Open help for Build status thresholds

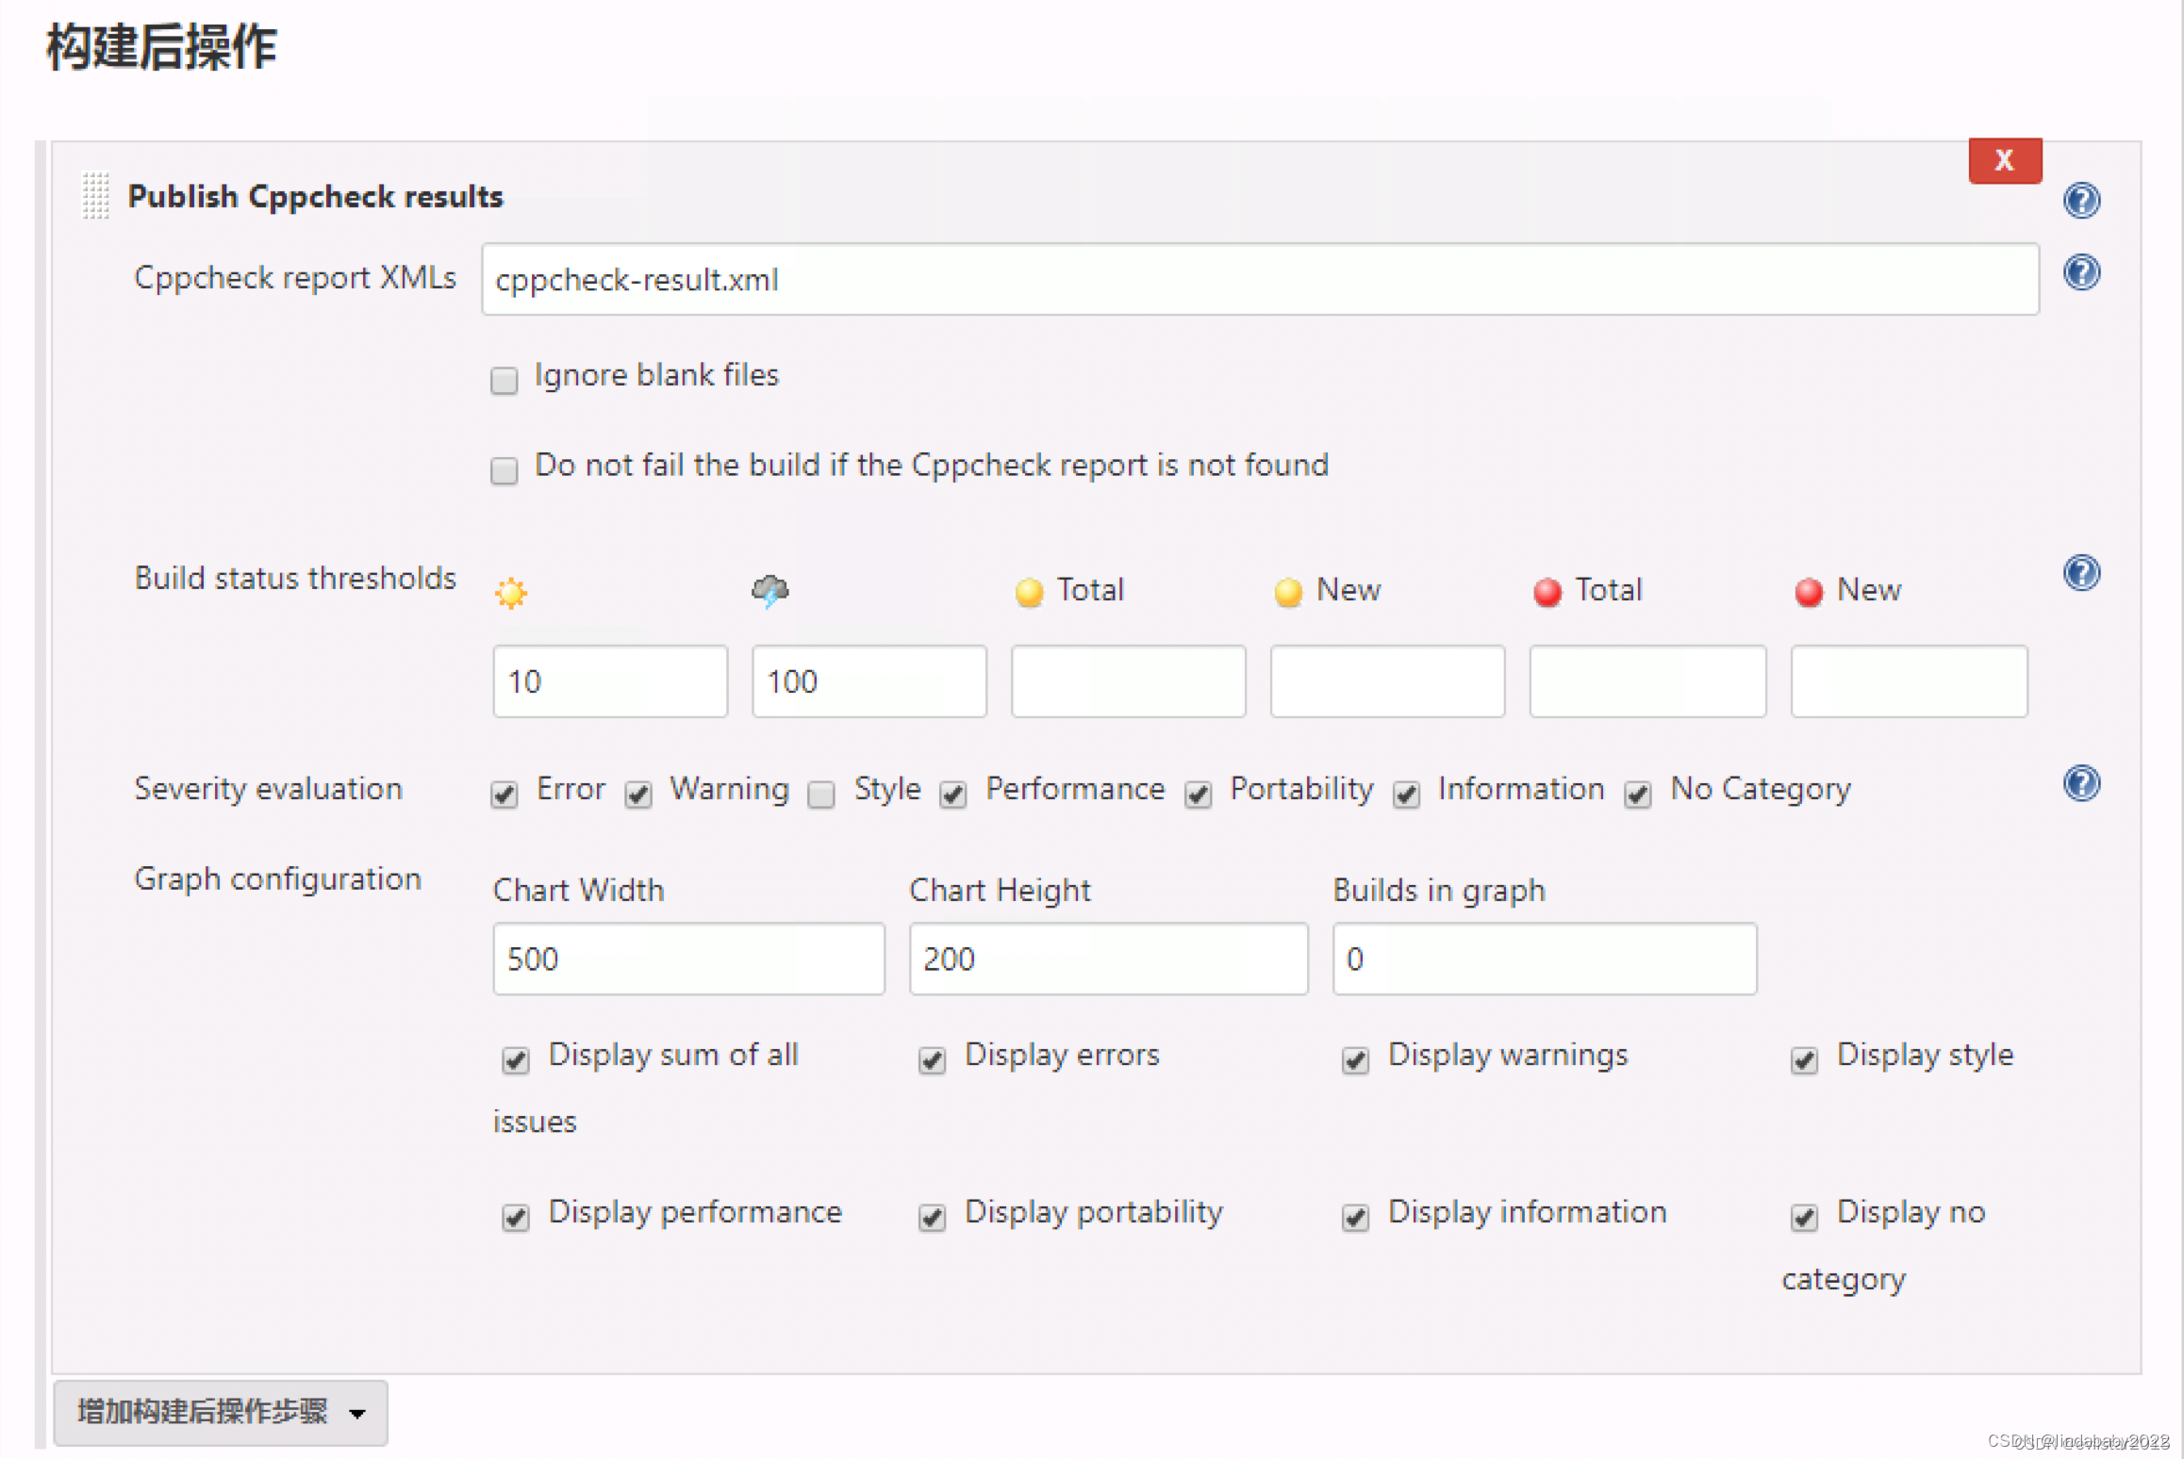click(2081, 573)
